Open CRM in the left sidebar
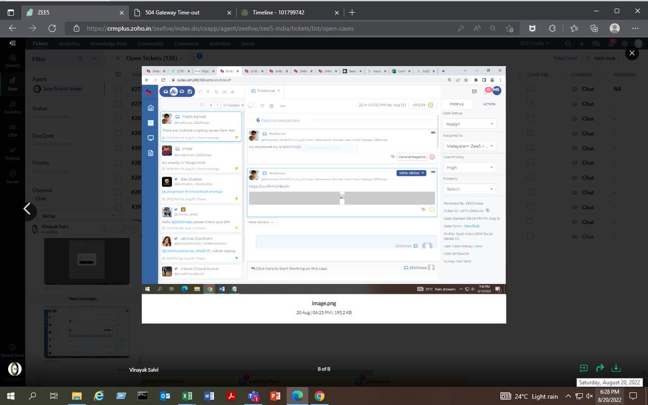The image size is (648, 405). click(12, 130)
